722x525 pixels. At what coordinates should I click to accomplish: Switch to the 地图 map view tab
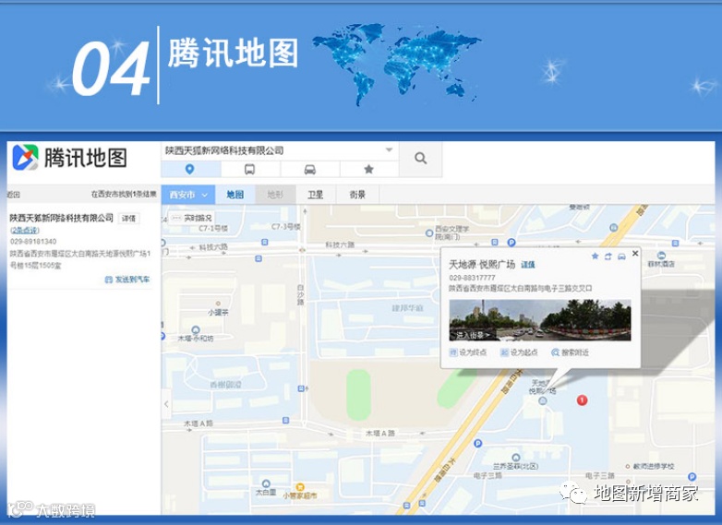pos(235,195)
